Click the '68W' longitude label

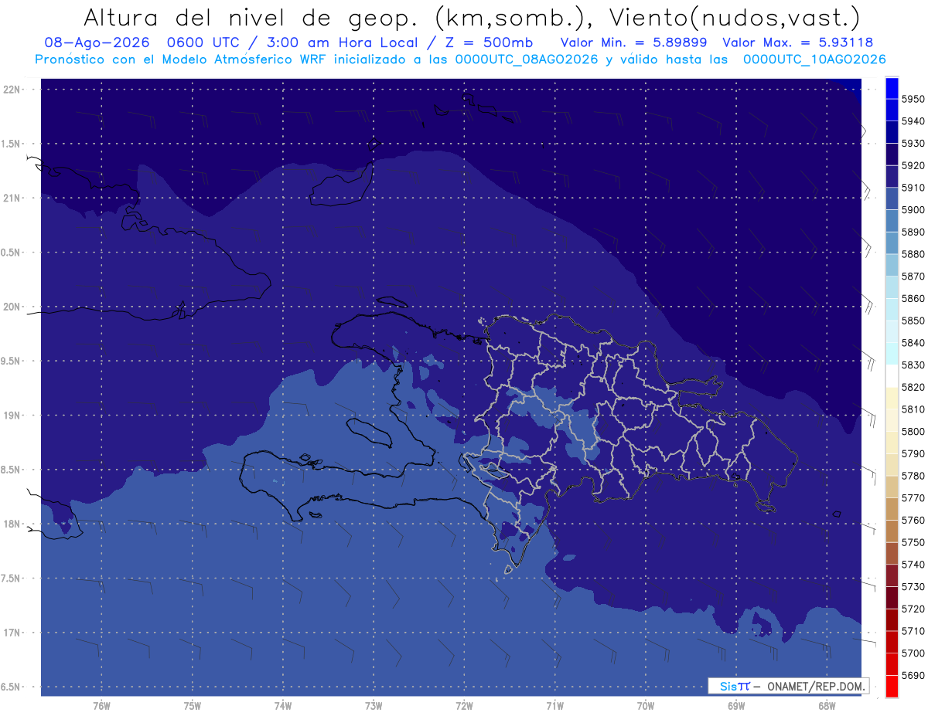[x=826, y=706]
